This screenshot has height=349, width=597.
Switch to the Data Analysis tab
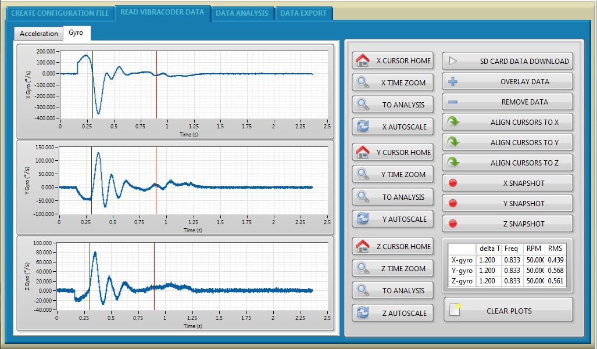coord(242,13)
